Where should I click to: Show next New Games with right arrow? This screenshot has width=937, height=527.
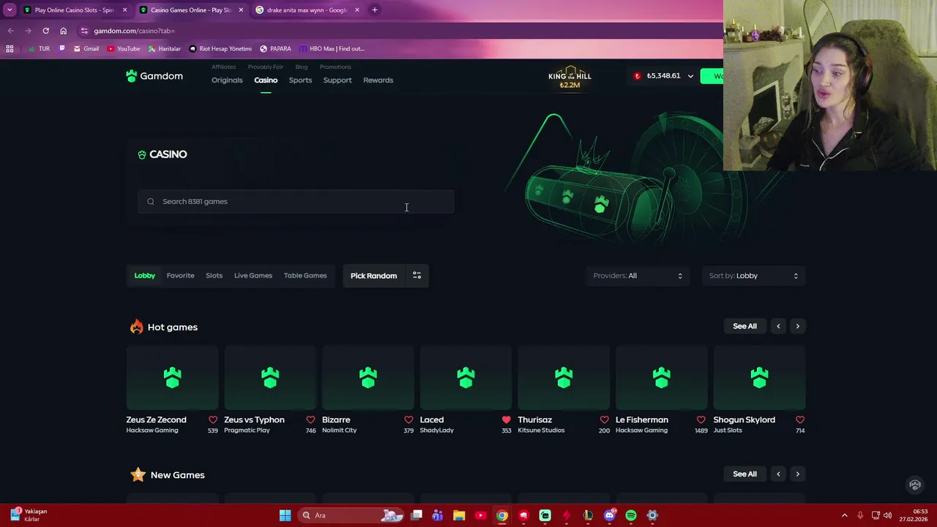[797, 474]
